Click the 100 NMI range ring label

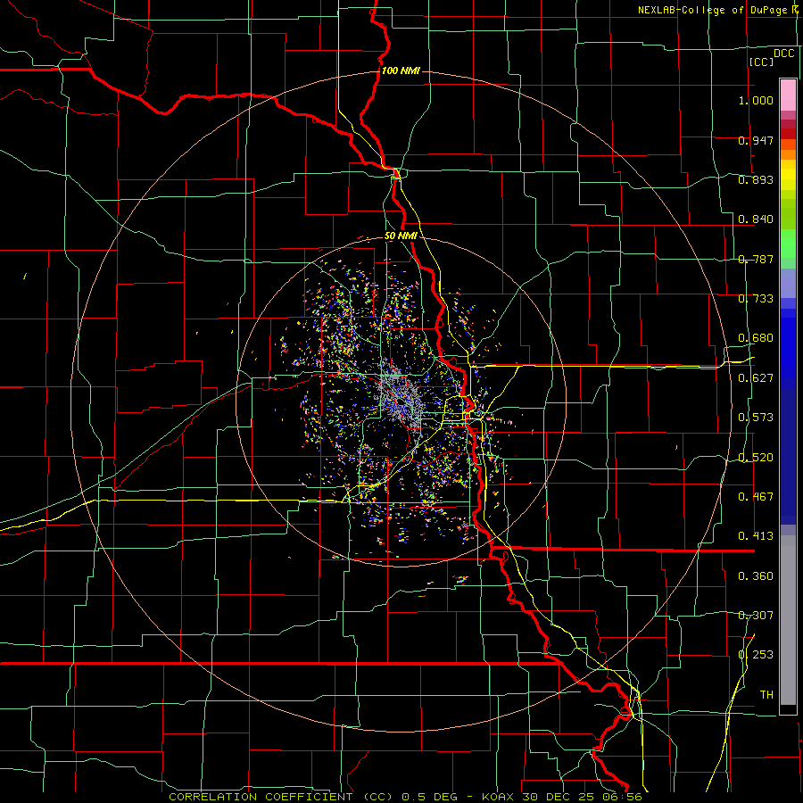tap(401, 70)
